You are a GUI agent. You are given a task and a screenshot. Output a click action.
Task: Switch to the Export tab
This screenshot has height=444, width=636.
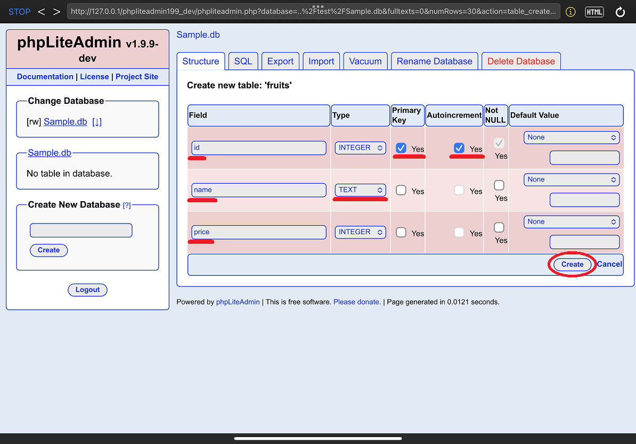pyautogui.click(x=280, y=61)
